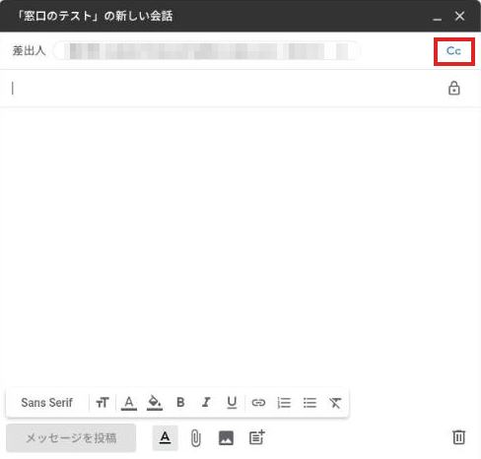Insert a hyperlink
Screen dimensions: 481x459
point(258,402)
